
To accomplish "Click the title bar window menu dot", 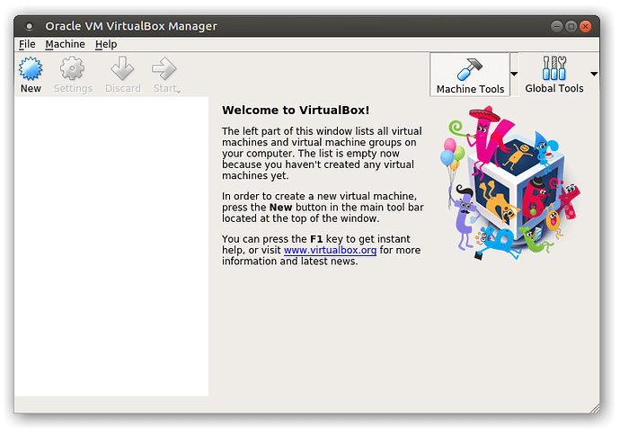I will pyautogui.click(x=29, y=26).
